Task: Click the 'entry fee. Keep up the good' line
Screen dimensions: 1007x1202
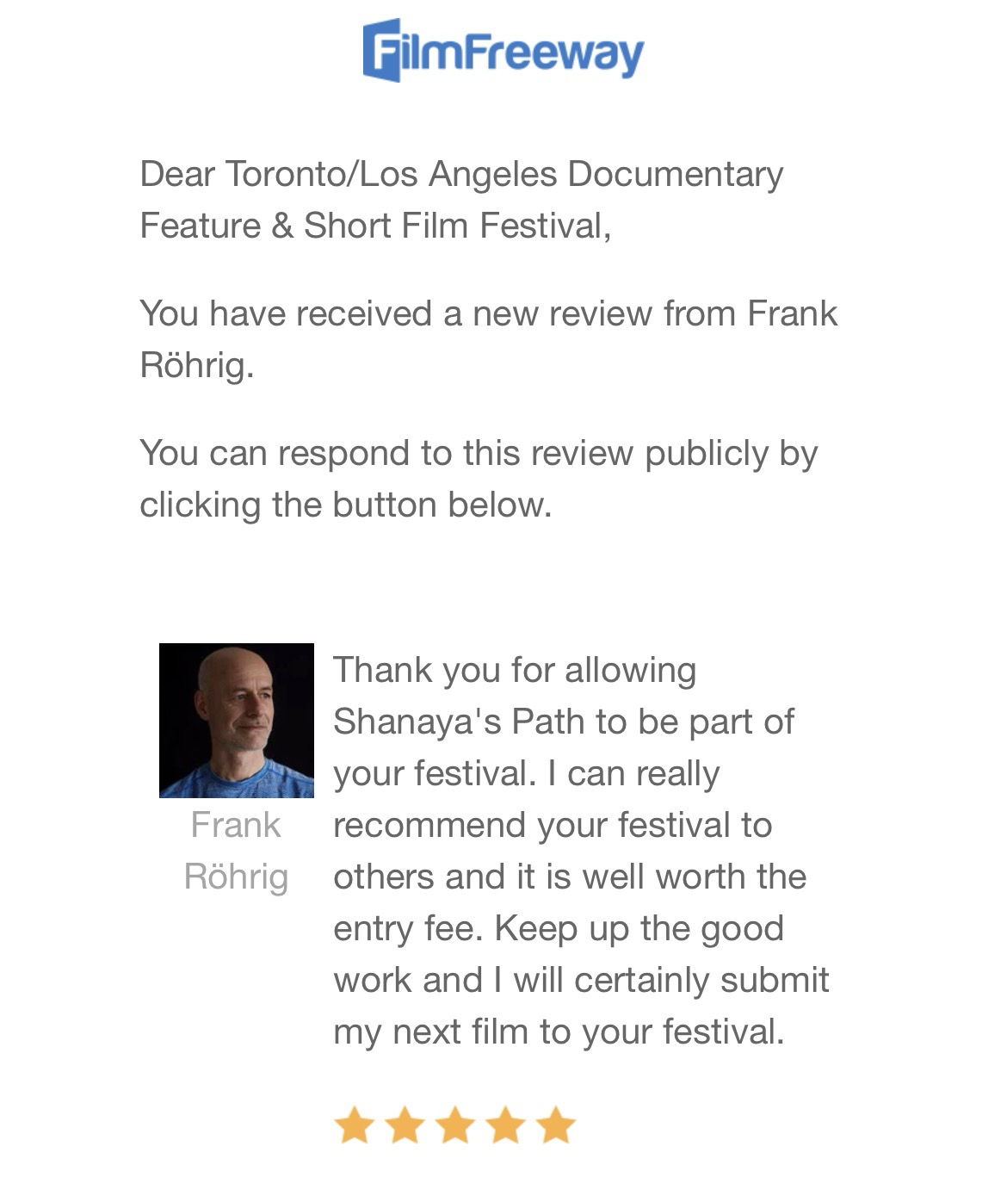Action: pyautogui.click(x=558, y=928)
